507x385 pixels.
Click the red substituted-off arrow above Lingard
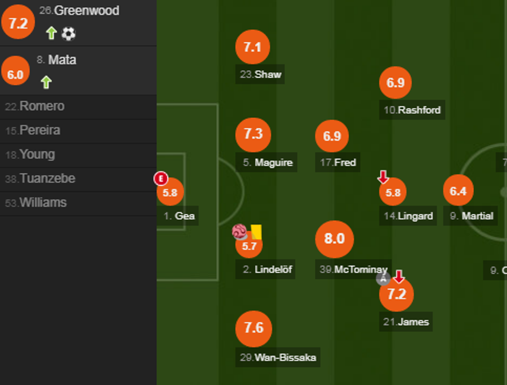pyautogui.click(x=383, y=177)
